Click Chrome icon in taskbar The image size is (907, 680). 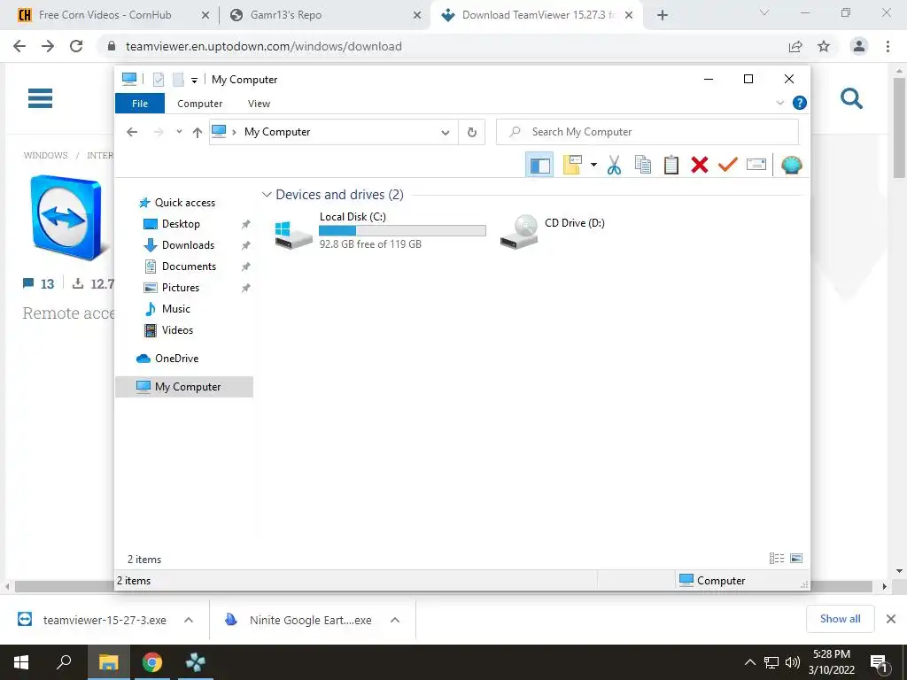tap(152, 662)
